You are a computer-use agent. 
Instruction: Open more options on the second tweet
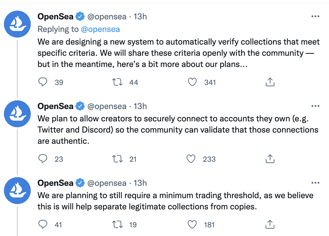pos(315,106)
